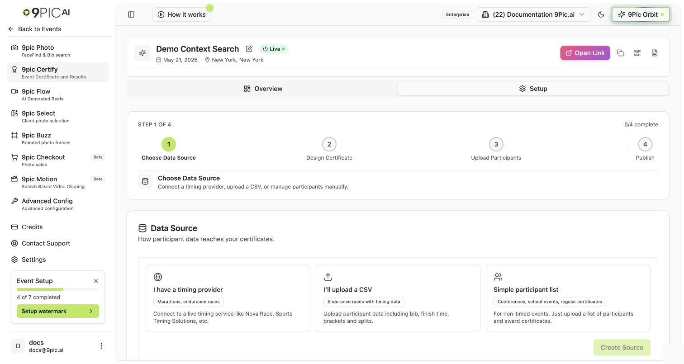
Task: Click the May 21, 2026 event date
Action: [x=177, y=60]
